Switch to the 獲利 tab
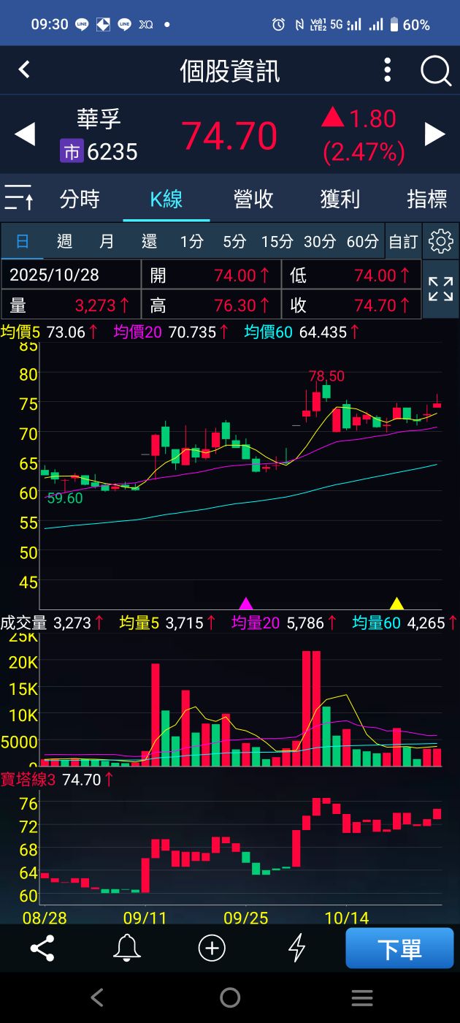 click(x=340, y=199)
